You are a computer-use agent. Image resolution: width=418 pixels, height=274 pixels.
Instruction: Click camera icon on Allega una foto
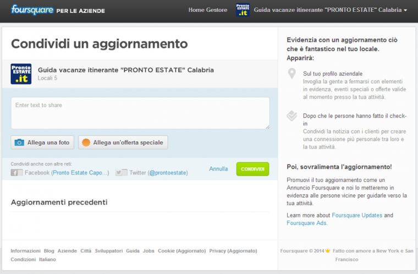pyautogui.click(x=19, y=142)
